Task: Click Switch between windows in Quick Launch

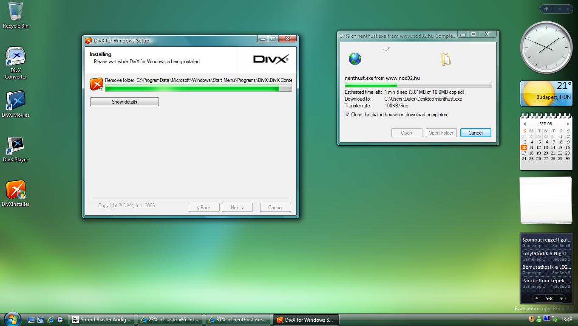Action: tap(41, 320)
